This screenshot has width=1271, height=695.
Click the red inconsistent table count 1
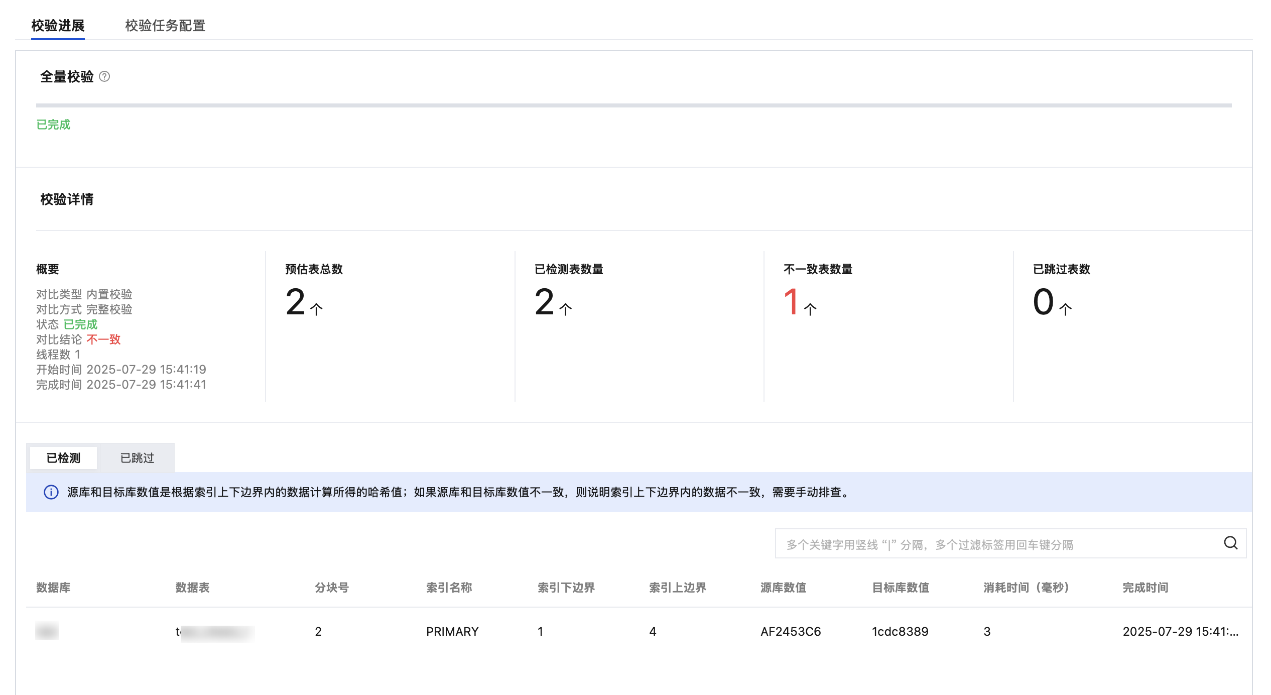point(791,302)
